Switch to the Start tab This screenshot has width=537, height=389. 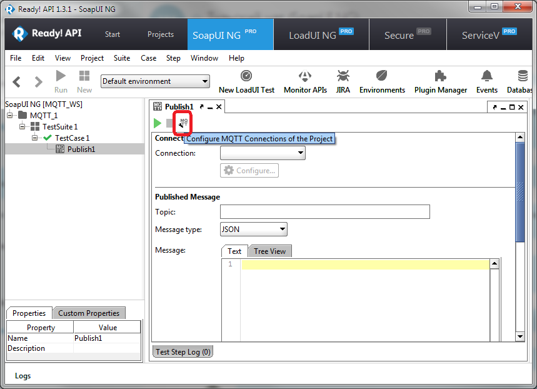point(113,34)
